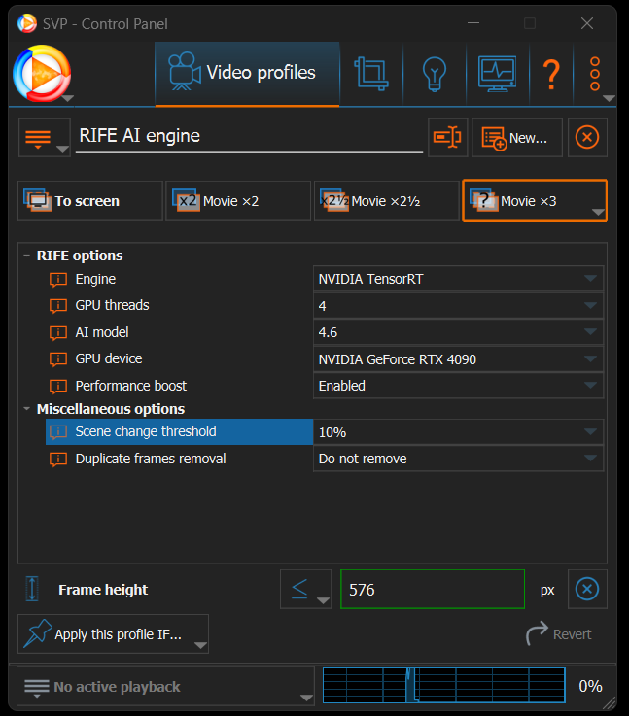The height and width of the screenshot is (716, 629).
Task: Click the New... profile button
Action: (x=516, y=138)
